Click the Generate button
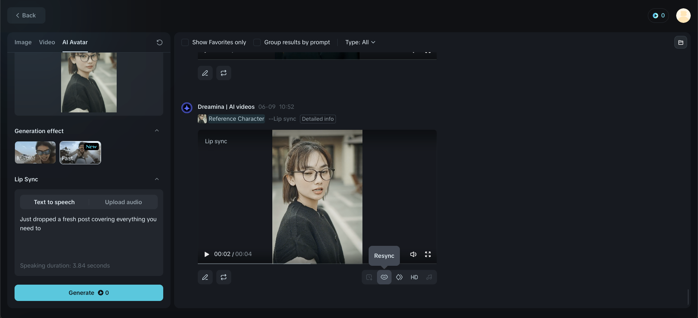 pyautogui.click(x=89, y=293)
